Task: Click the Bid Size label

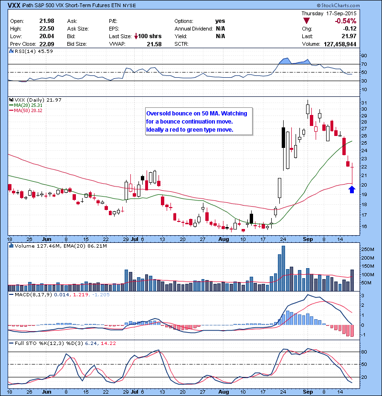Action: click(x=77, y=44)
